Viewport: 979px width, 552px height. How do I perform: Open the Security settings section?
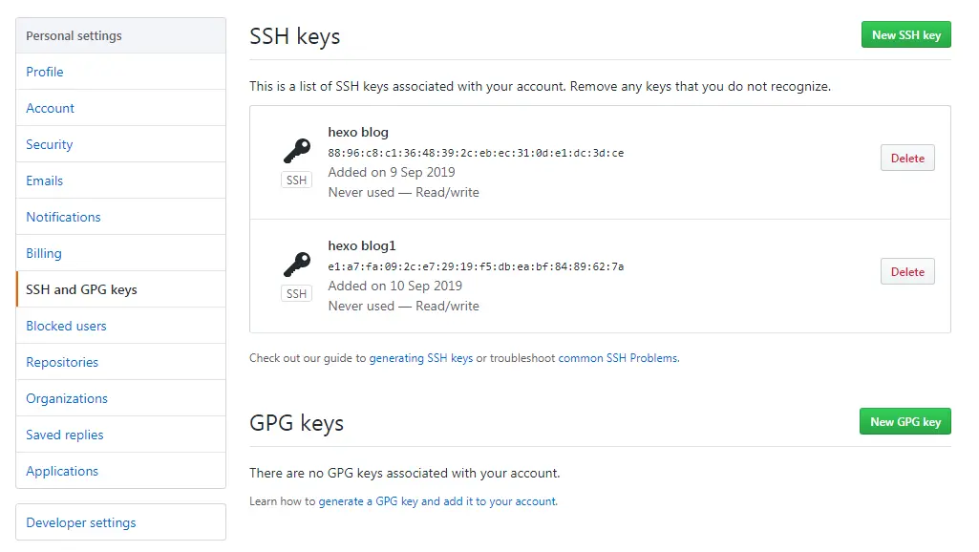pos(50,144)
